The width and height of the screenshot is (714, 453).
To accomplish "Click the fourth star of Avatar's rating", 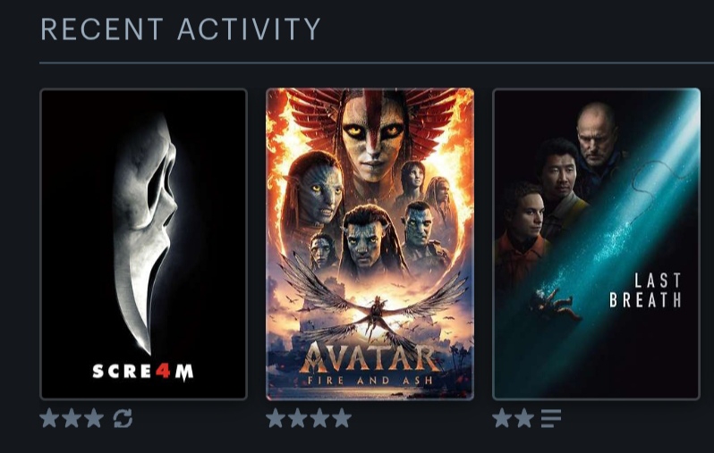I will click(x=342, y=418).
